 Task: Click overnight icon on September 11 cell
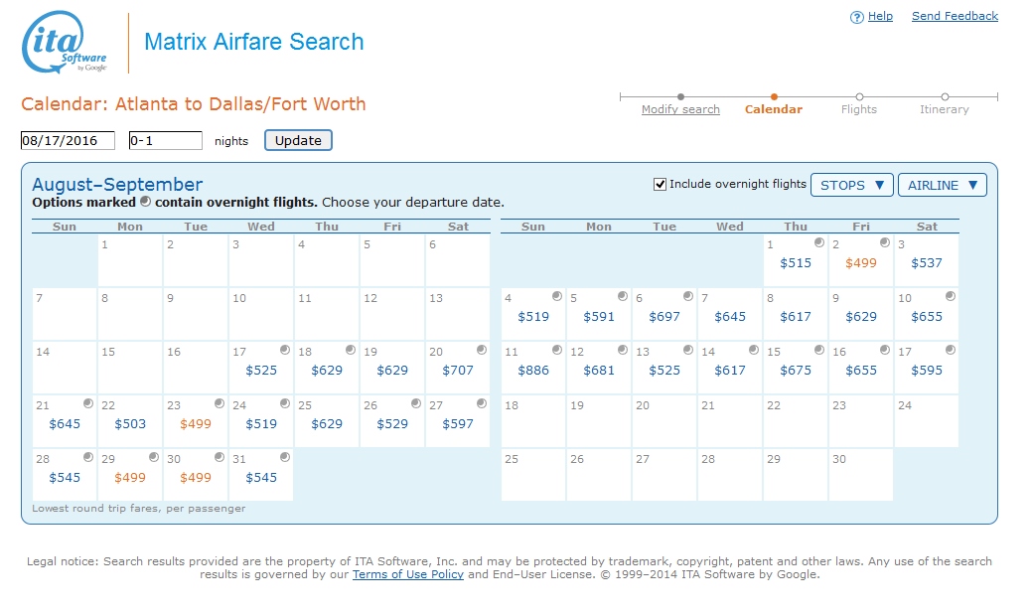click(x=557, y=350)
